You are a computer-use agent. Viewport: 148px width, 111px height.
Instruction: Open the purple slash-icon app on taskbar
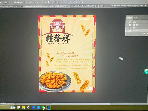(33, 107)
